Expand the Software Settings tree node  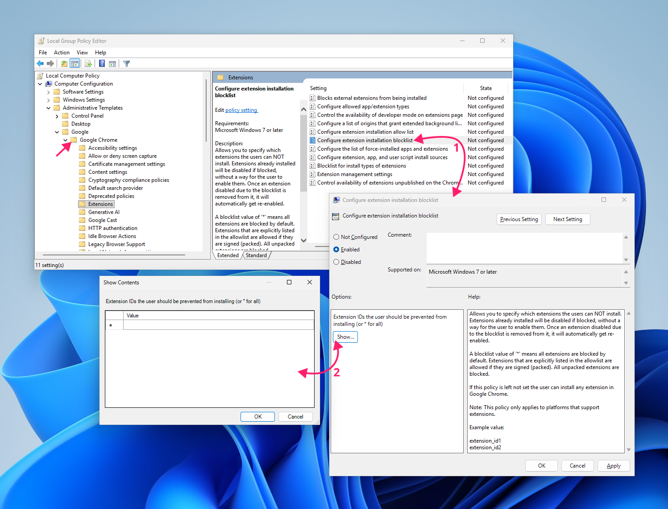point(49,92)
